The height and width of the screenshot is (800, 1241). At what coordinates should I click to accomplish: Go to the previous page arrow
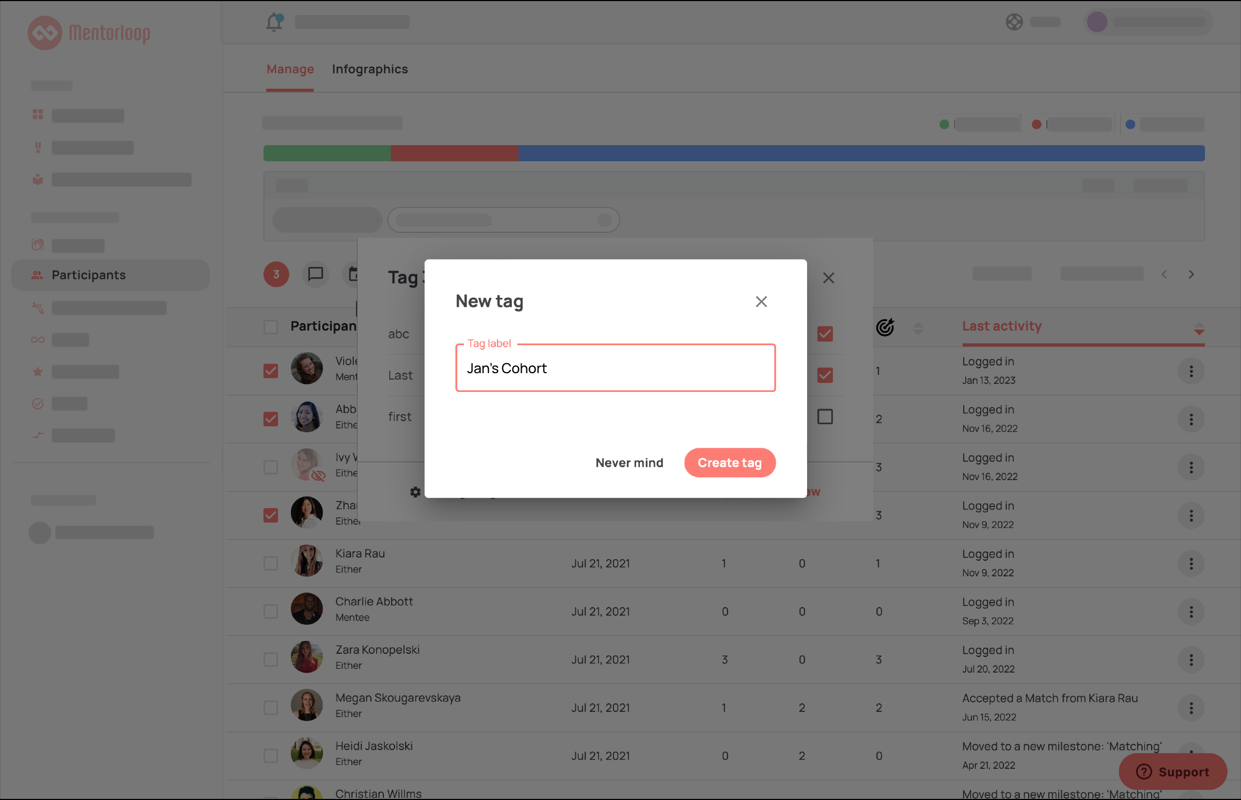point(1164,274)
